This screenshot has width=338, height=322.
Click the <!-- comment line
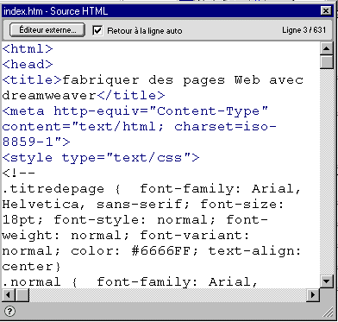tap(19, 174)
